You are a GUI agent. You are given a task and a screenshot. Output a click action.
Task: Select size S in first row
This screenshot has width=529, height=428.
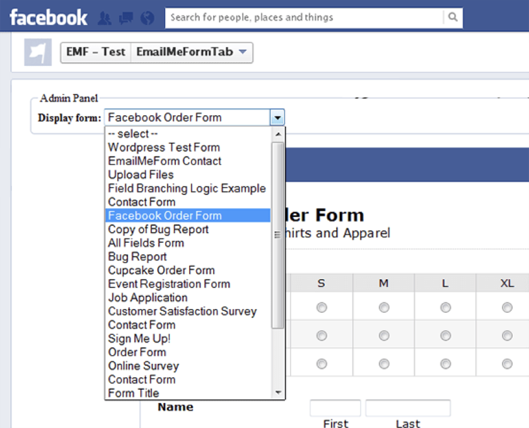(321, 307)
